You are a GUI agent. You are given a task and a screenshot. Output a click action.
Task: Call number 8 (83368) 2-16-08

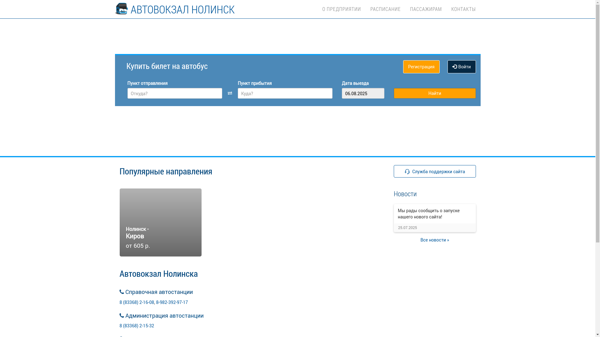tap(137, 302)
